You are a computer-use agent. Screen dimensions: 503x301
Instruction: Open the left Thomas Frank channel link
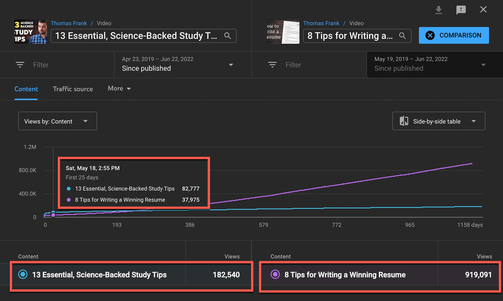coord(69,23)
